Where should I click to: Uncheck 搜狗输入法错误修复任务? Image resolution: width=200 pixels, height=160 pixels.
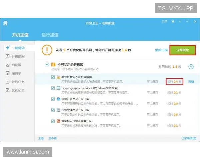coord(53,121)
